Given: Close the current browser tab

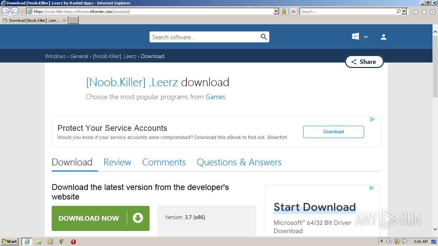Looking at the screenshot, I should click(x=64, y=20).
